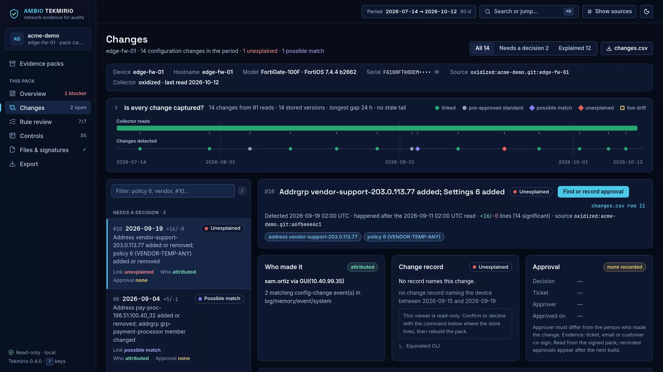This screenshot has height=372, width=663.
Task: Select change #10 dated 2026-09-19
Action: (179, 254)
